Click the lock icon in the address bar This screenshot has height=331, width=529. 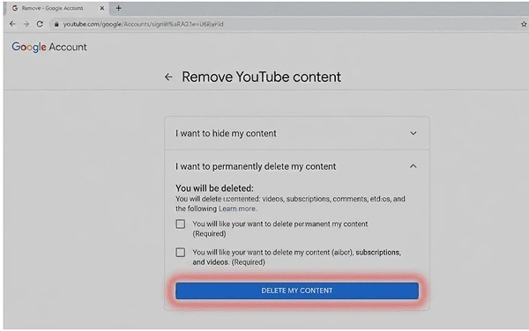[56, 25]
